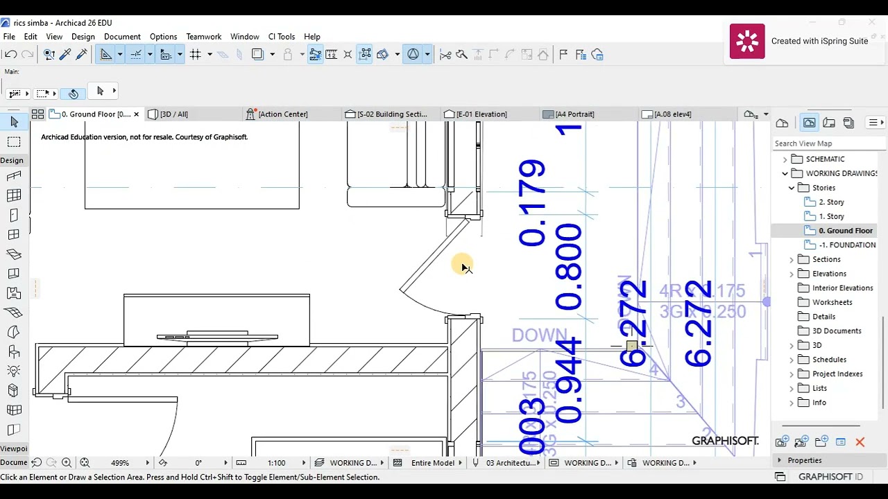Toggle the magnet Quick Selection button
This screenshot has height=499, width=888.
(74, 94)
